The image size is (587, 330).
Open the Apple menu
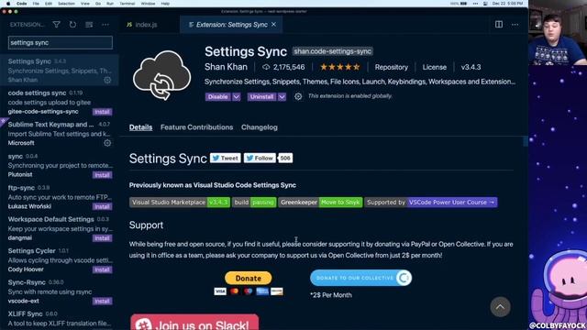tap(8, 4)
